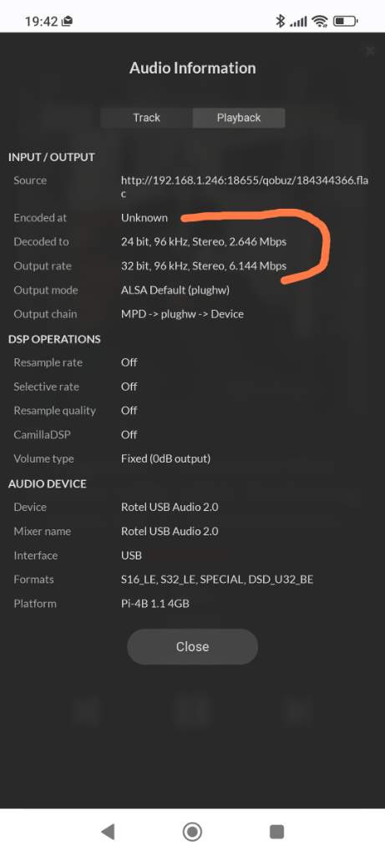
Task: Tap the Wi-Fi status icon
Action: (320, 21)
